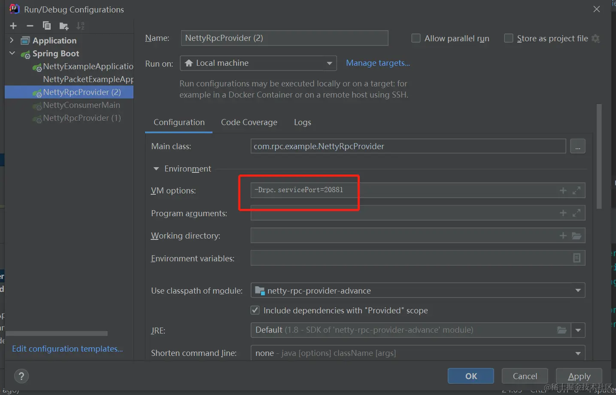Confirm dialog with OK button
Viewport: 616px width, 395px height.
(471, 376)
